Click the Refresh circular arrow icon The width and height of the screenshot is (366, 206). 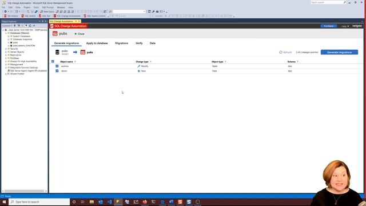pos(281,52)
